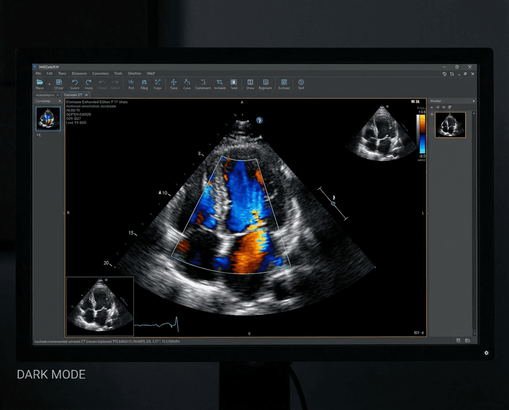Click the Redo arrow icon
The width and height of the screenshot is (509, 410).
[x=88, y=83]
